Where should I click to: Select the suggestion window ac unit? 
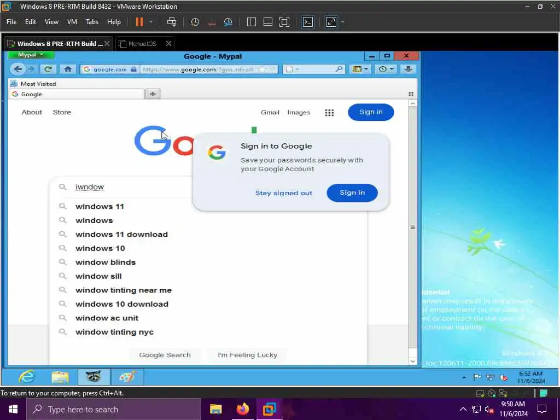pos(107,318)
